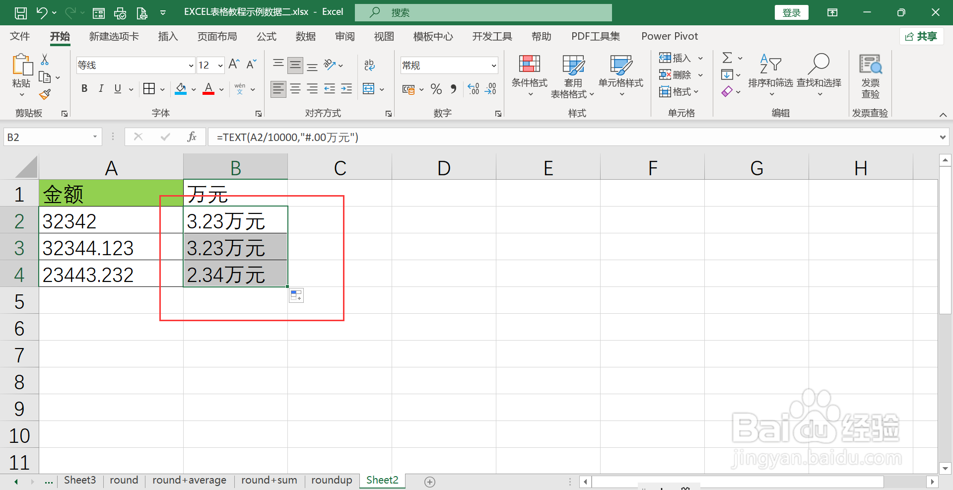Toggle Top Align vertical alignment
Screen dimensions: 953x490
coord(278,65)
